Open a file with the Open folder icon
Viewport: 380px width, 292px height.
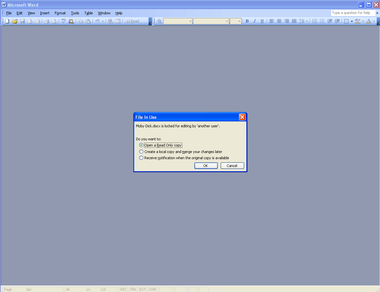[x=15, y=21]
